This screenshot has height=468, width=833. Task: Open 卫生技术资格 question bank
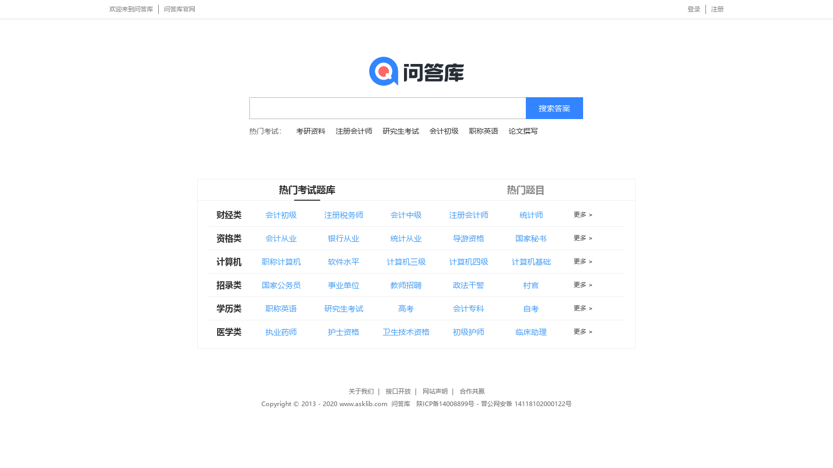pos(406,332)
